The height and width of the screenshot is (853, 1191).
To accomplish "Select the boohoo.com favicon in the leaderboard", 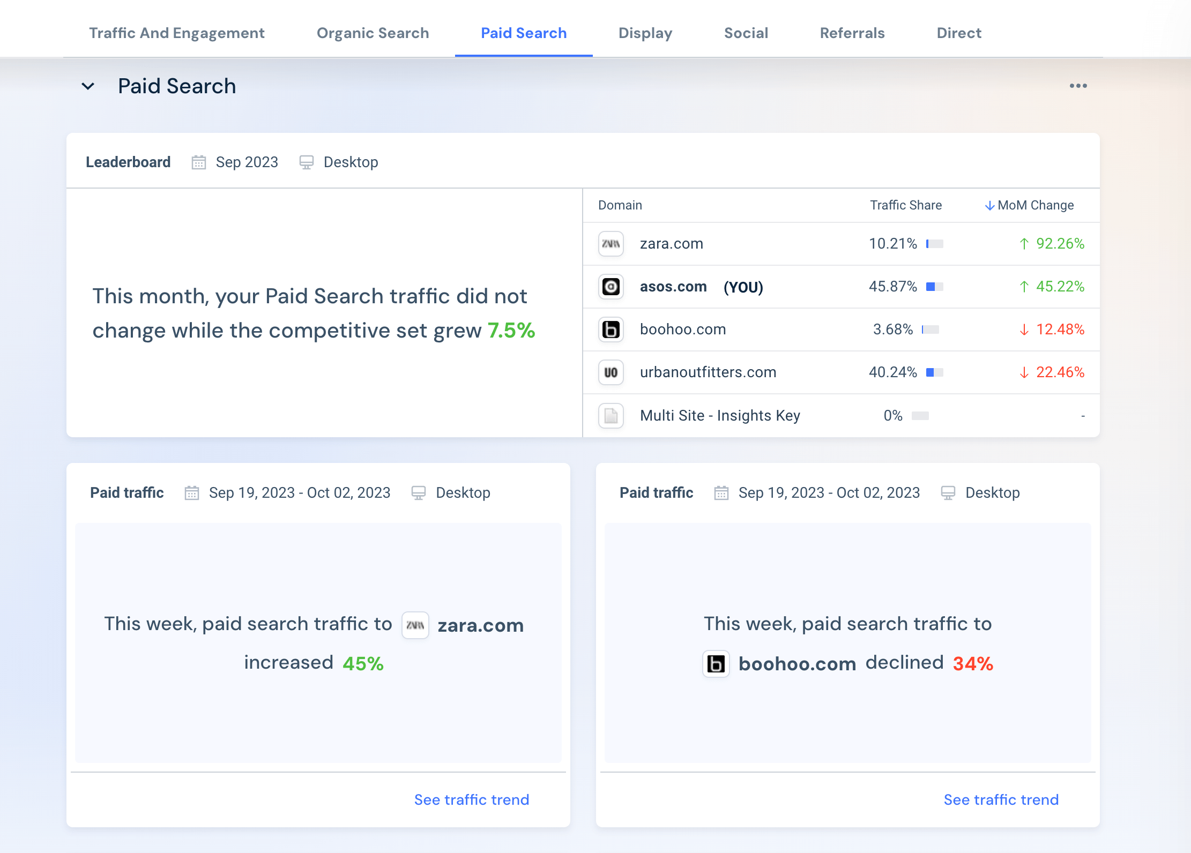I will tap(611, 330).
